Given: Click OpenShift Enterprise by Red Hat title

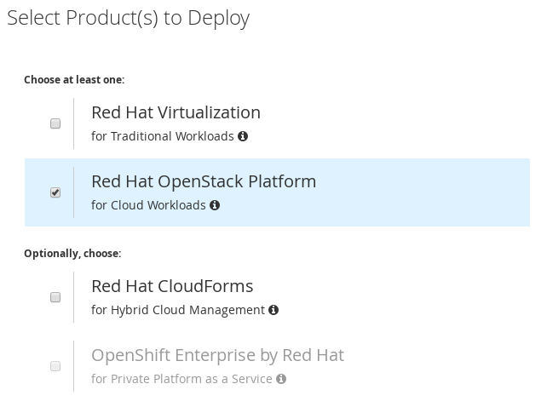Looking at the screenshot, I should (217, 355).
